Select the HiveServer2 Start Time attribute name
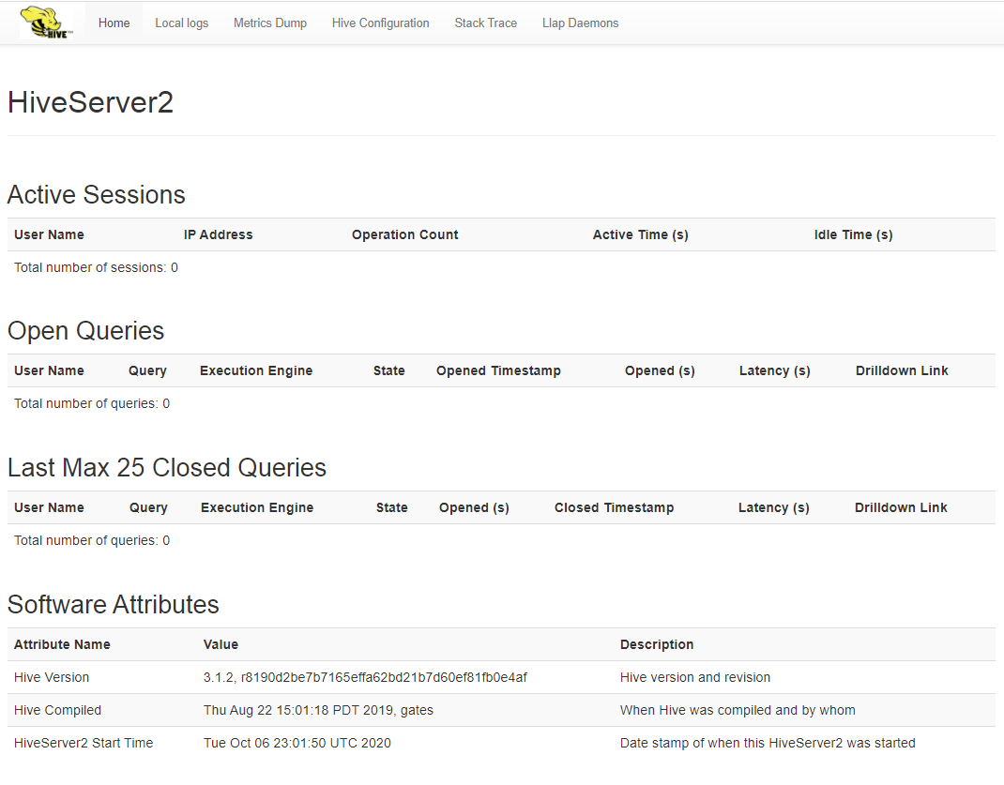Viewport: 1004px width, 785px height. click(x=84, y=743)
